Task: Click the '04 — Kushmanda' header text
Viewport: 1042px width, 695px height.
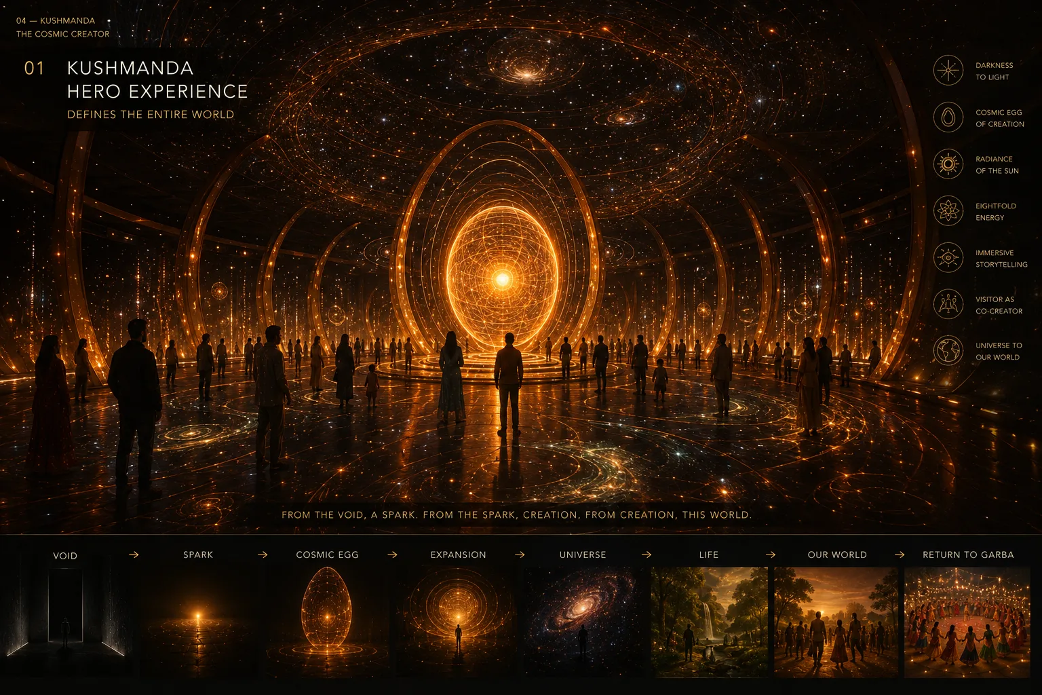Action: (x=56, y=20)
